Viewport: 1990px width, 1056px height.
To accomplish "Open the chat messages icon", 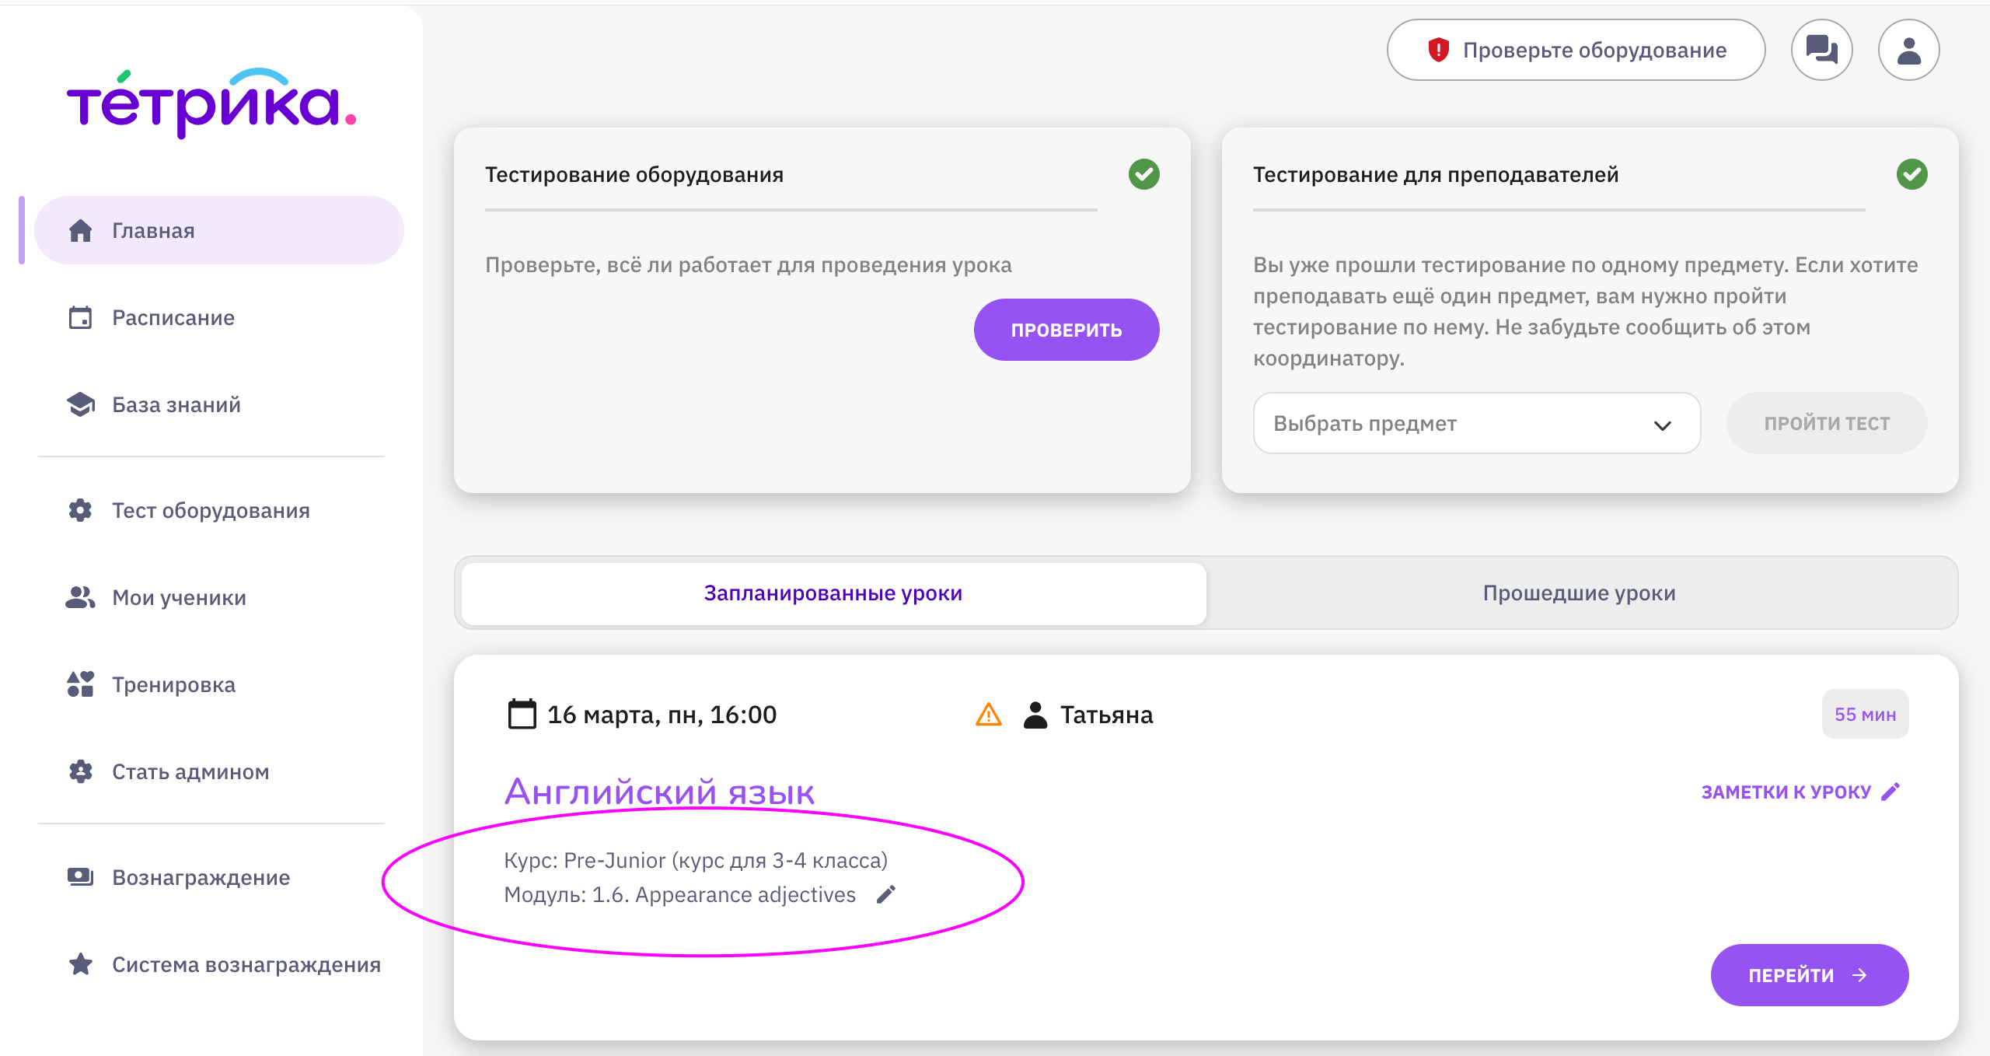I will coord(1821,51).
